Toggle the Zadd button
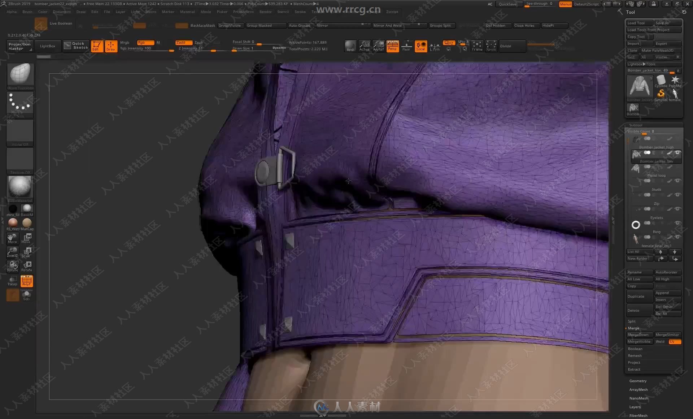This screenshot has width=693, height=419. tap(184, 43)
